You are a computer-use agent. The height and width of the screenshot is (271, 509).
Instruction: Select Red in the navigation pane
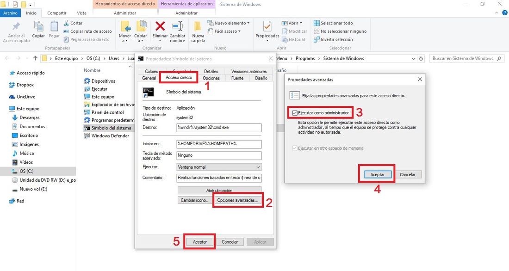click(x=17, y=201)
